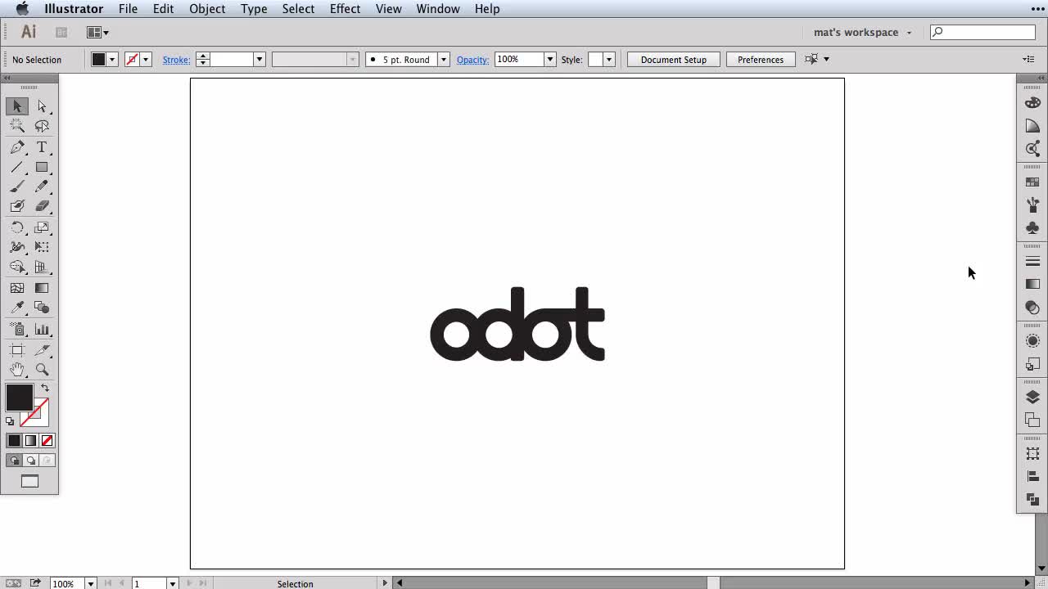Open the Symbols panel club icon

coord(1032,227)
